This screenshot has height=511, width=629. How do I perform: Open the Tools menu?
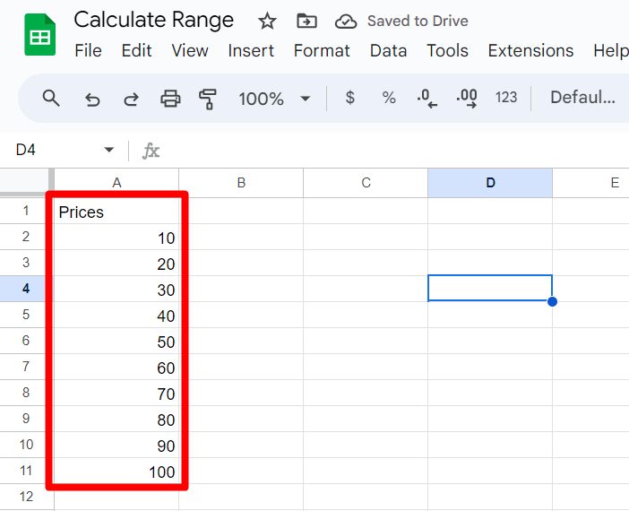pos(447,50)
